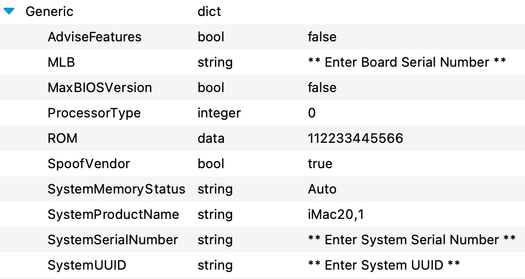Open the ProcessorType integer type selector
The image size is (525, 279).
[x=219, y=113]
